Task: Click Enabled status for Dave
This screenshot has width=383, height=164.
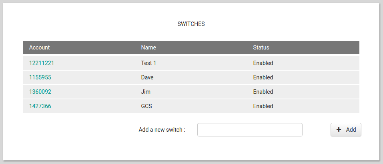Action: (263, 77)
